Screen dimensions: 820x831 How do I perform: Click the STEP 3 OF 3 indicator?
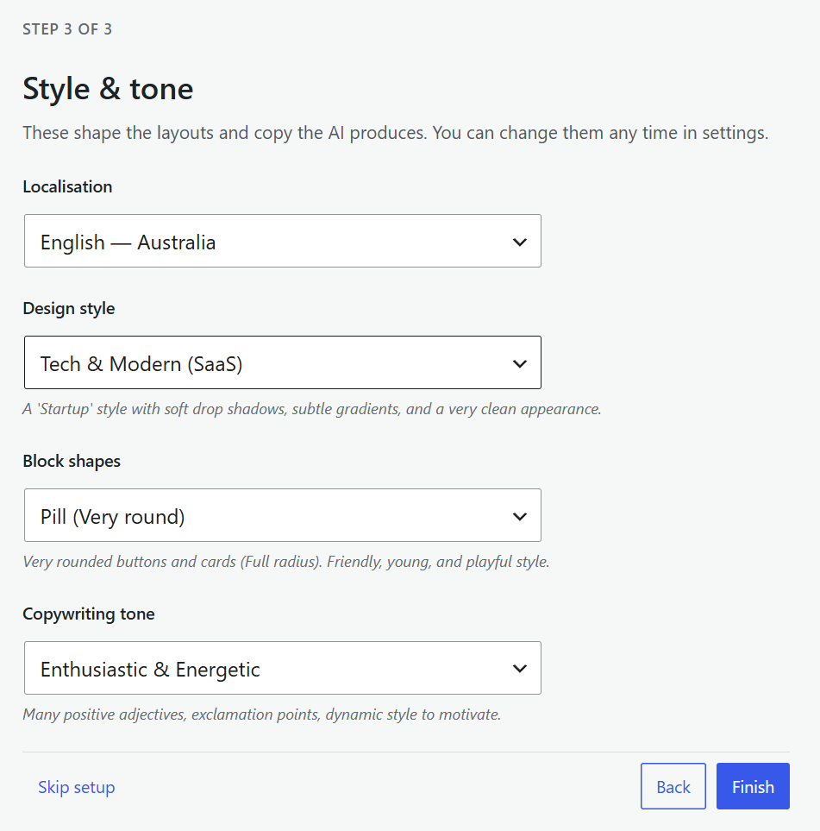[67, 29]
